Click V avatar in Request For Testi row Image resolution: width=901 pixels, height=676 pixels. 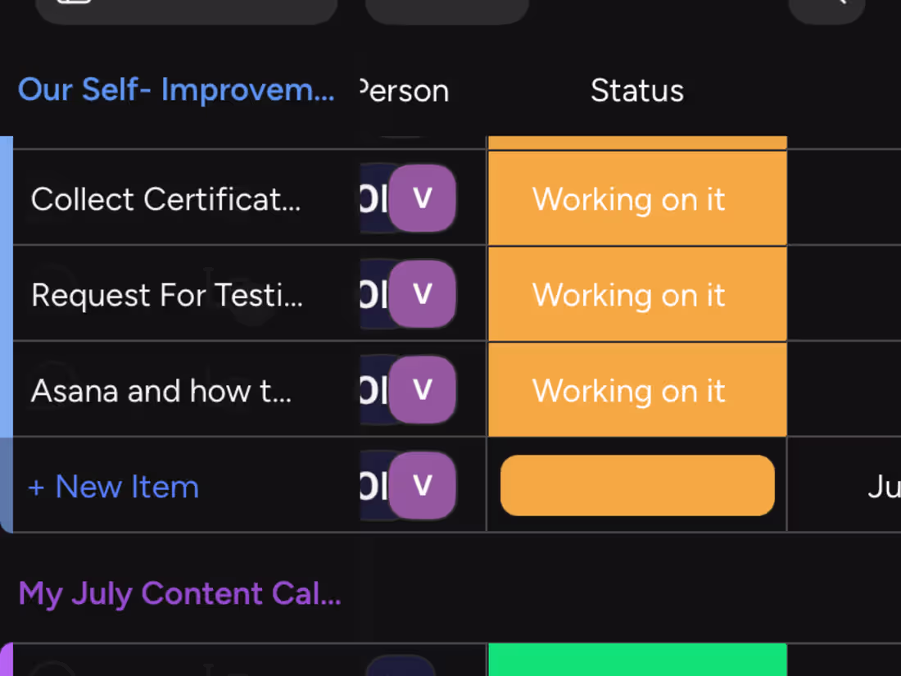click(422, 294)
